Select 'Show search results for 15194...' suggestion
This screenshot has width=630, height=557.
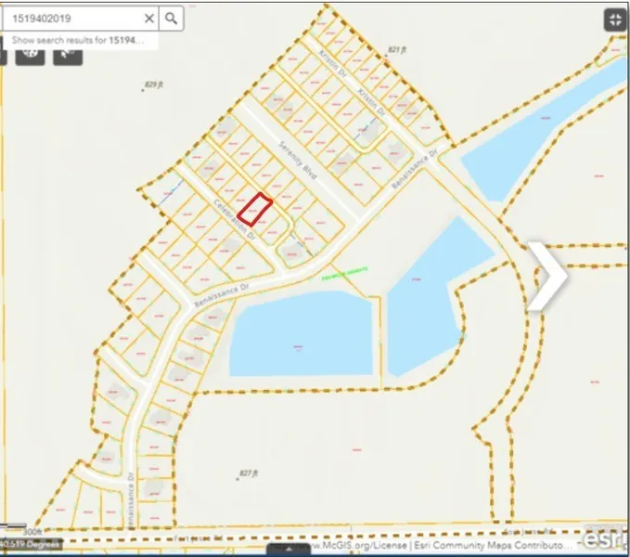79,41
